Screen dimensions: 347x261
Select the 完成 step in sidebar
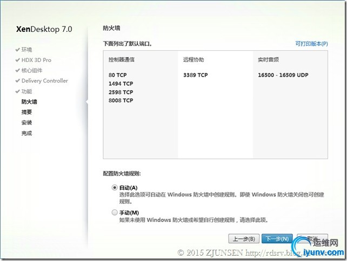pyautogui.click(x=27, y=133)
